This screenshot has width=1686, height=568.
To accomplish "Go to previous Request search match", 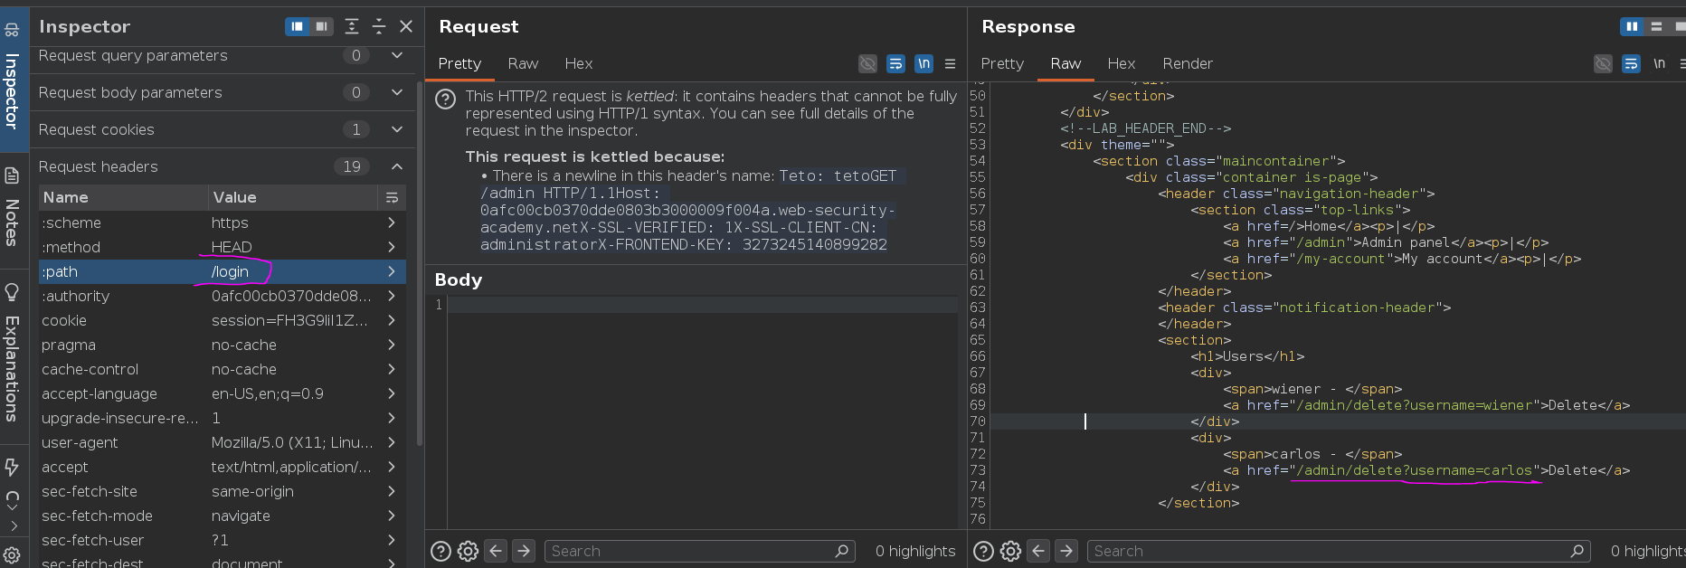I will (496, 551).
